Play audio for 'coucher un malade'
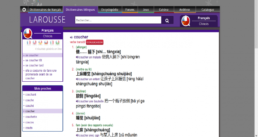This screenshot has width=258, height=137. pyautogui.click(x=77, y=57)
